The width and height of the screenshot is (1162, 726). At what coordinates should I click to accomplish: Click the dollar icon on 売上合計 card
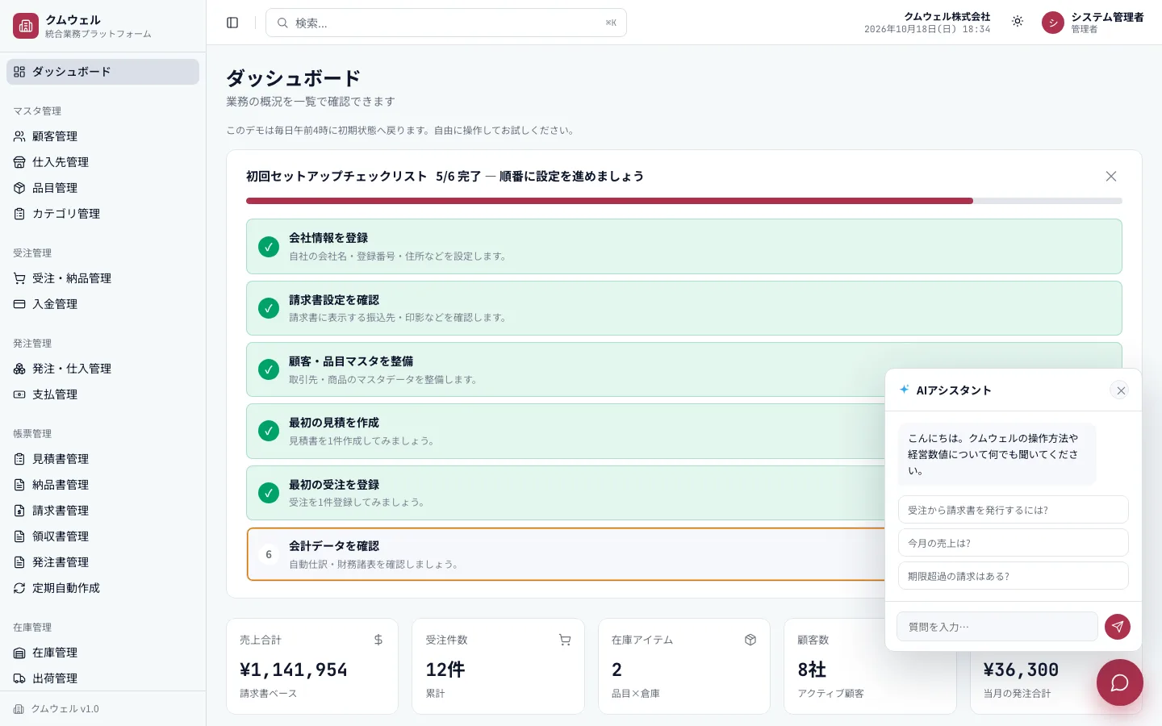[378, 640]
